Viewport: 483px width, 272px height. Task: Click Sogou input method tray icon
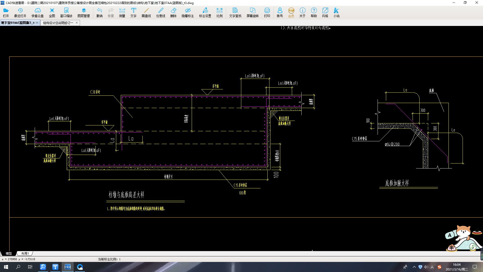439,267
